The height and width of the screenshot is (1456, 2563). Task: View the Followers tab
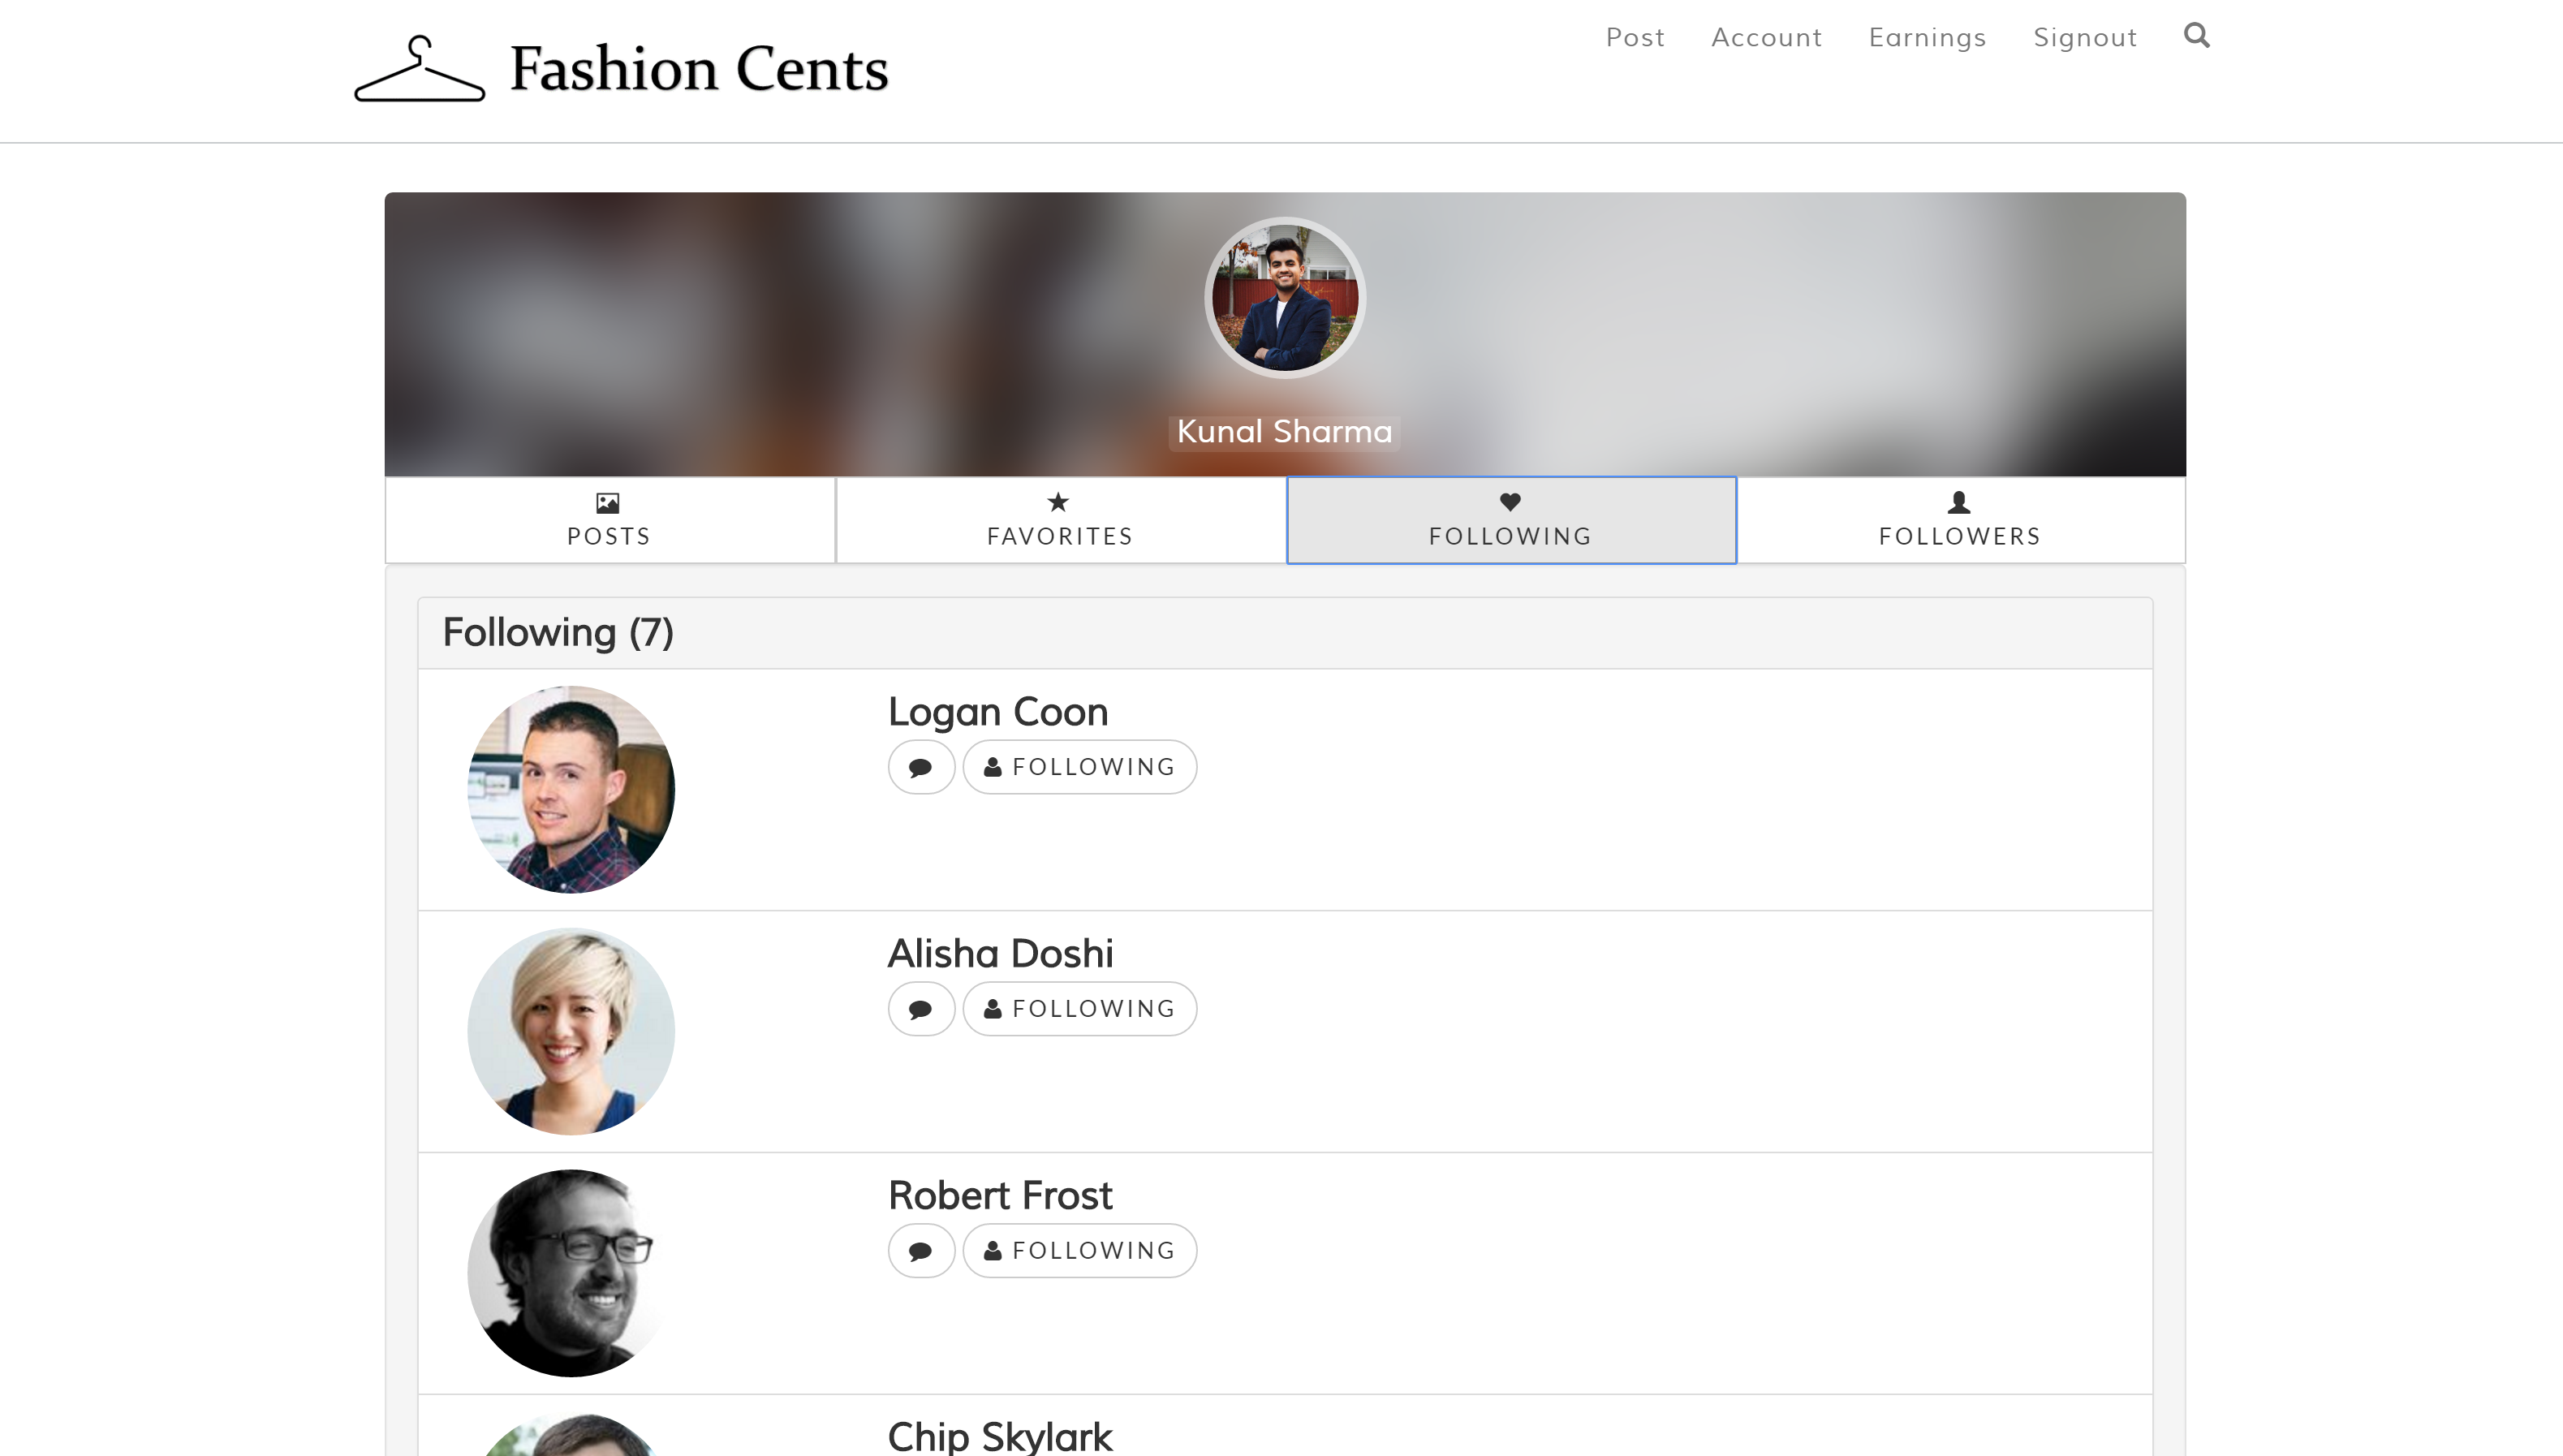point(1960,520)
